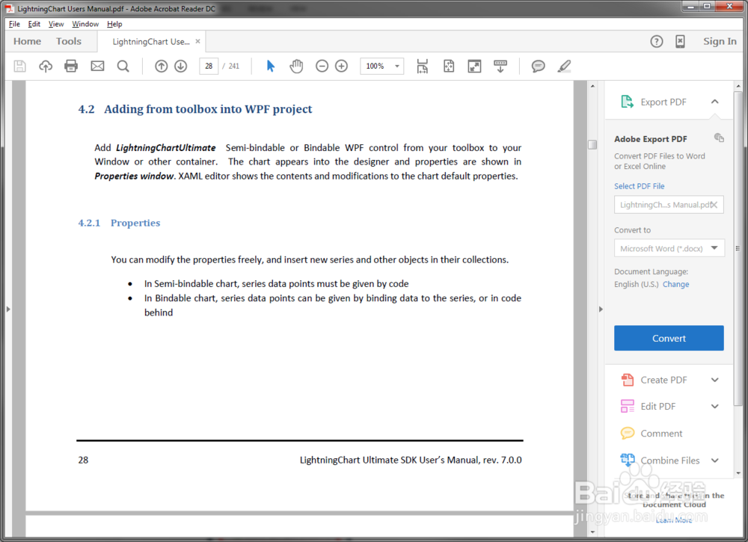Click tools pane scrollbar down arrow
This screenshot has height=542, width=748.
tap(738, 473)
